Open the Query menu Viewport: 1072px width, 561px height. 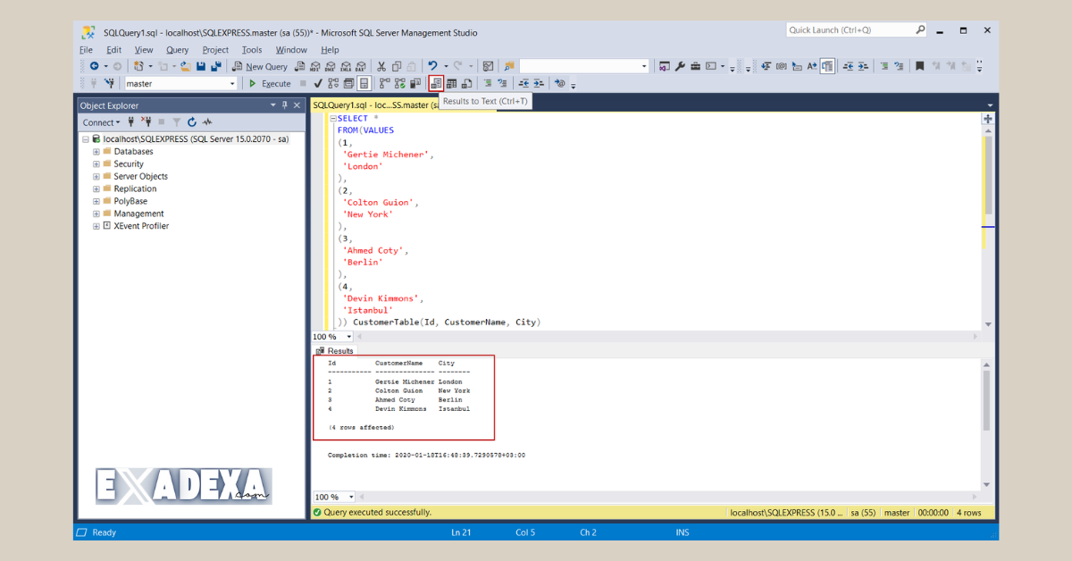coord(177,50)
